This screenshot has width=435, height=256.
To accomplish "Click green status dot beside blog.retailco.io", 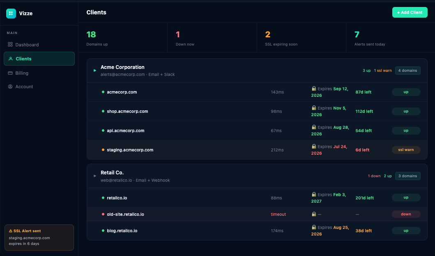I will [103, 231].
